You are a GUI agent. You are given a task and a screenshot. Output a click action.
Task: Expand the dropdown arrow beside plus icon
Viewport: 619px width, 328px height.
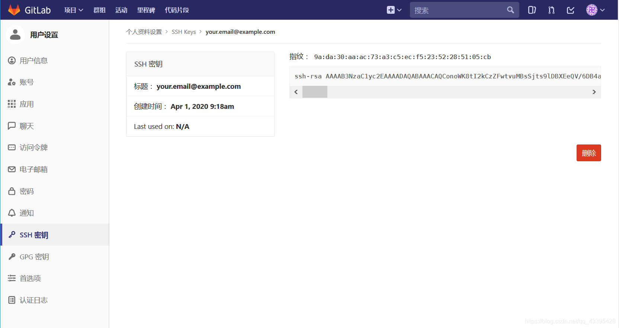tap(400, 10)
